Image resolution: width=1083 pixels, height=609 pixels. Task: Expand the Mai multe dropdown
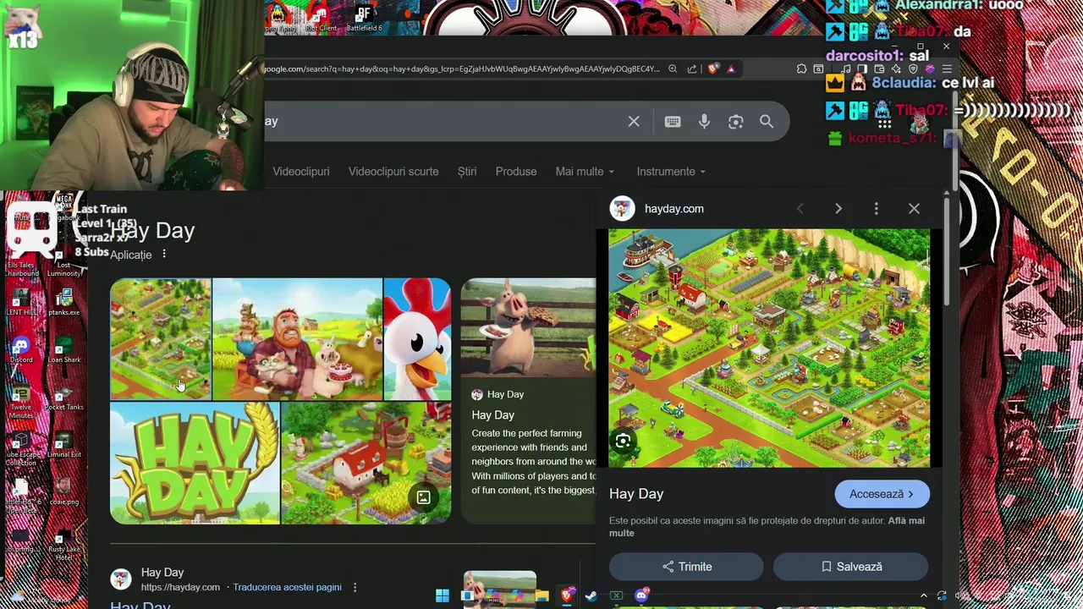[x=585, y=172]
